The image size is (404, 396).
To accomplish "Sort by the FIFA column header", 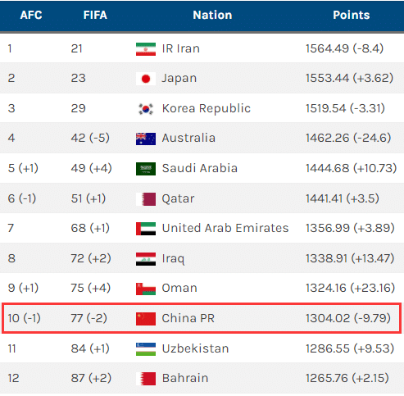I will (x=95, y=15).
